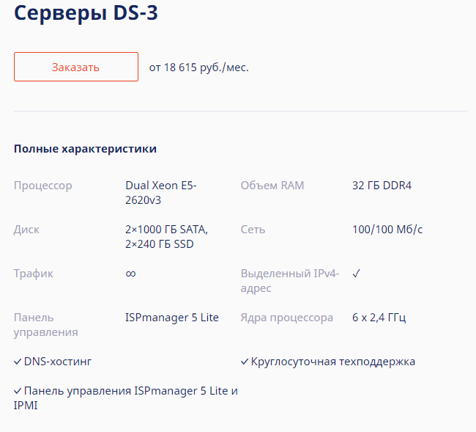Click the Полные характеристики section title
The height and width of the screenshot is (432, 476).
point(85,149)
